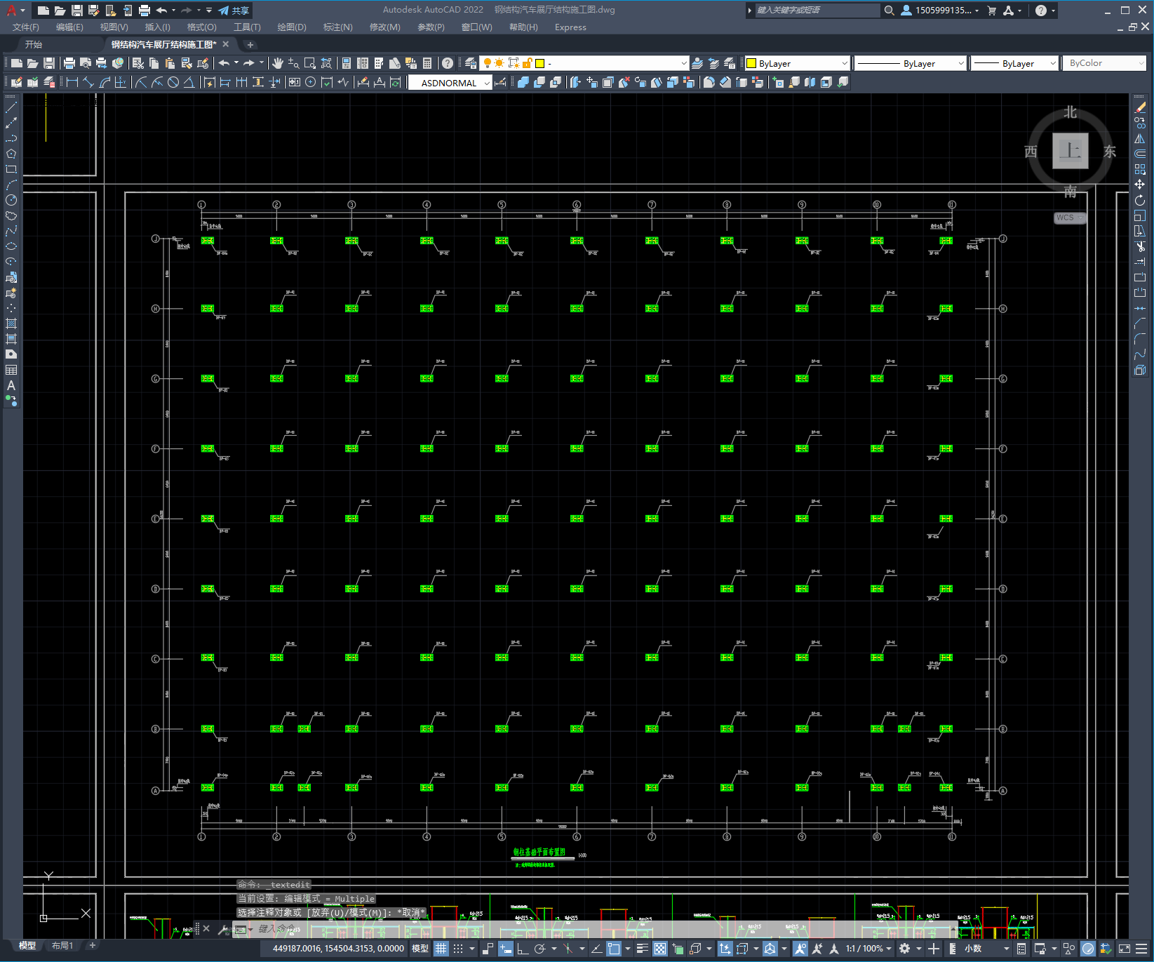
Task: Click the WCS coordinate system button
Action: tap(1069, 218)
